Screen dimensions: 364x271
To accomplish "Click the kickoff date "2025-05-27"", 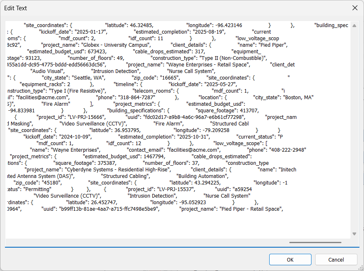I will click(x=220, y=84).
